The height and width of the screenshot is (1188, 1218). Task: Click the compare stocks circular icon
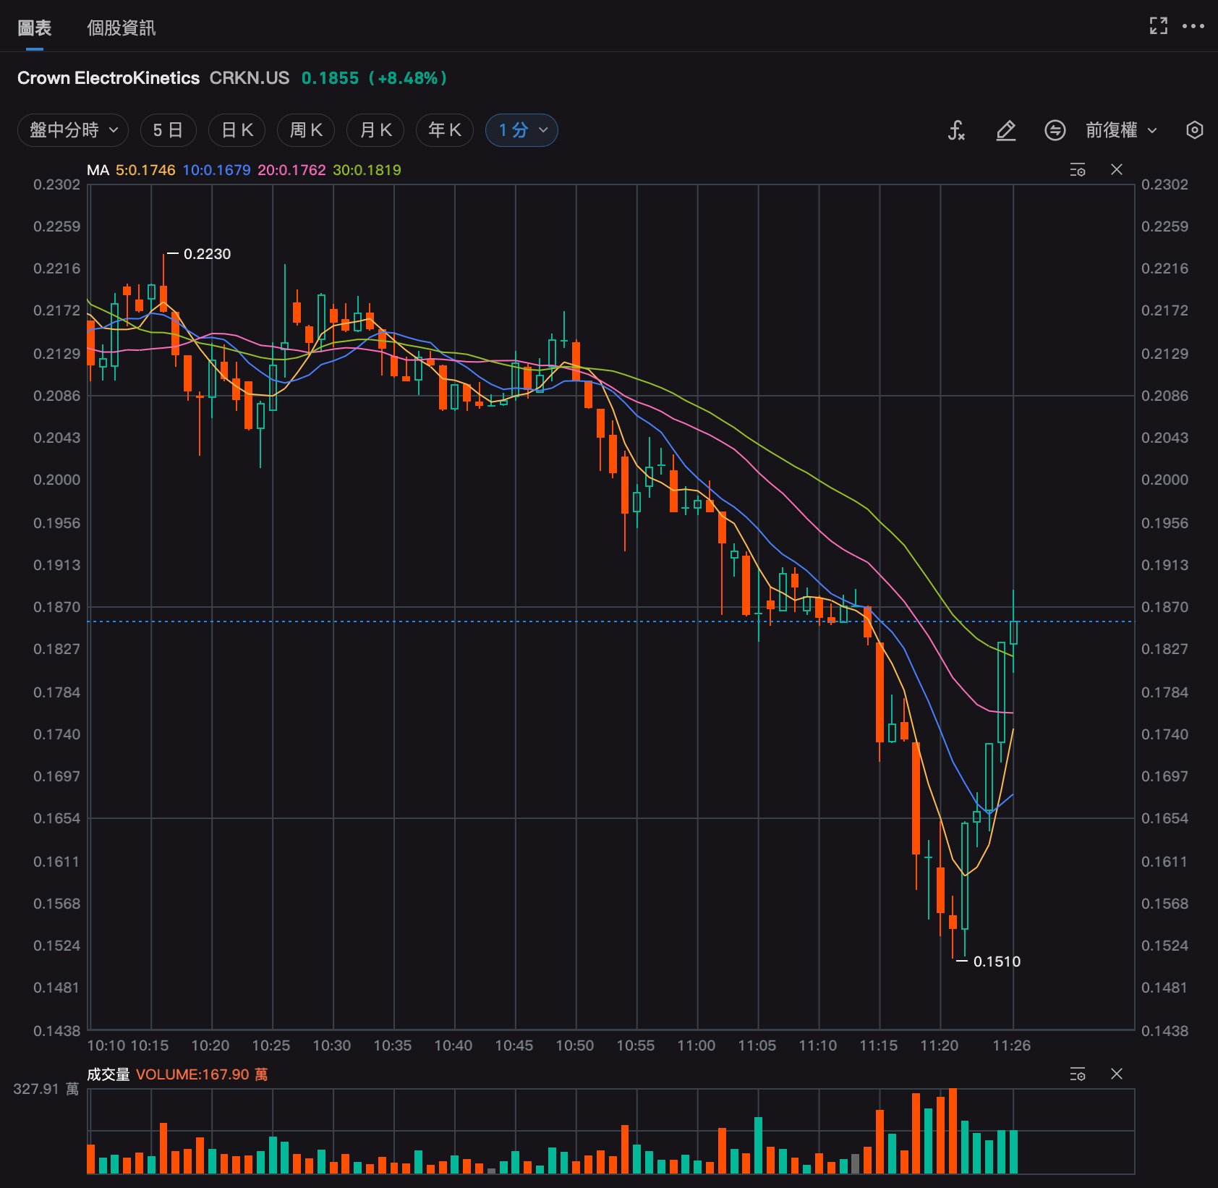[x=1055, y=130]
